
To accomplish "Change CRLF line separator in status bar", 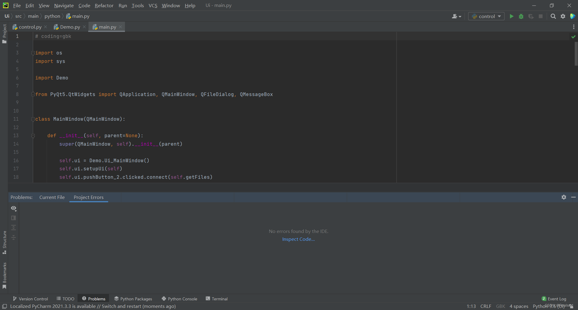I will pyautogui.click(x=486, y=306).
